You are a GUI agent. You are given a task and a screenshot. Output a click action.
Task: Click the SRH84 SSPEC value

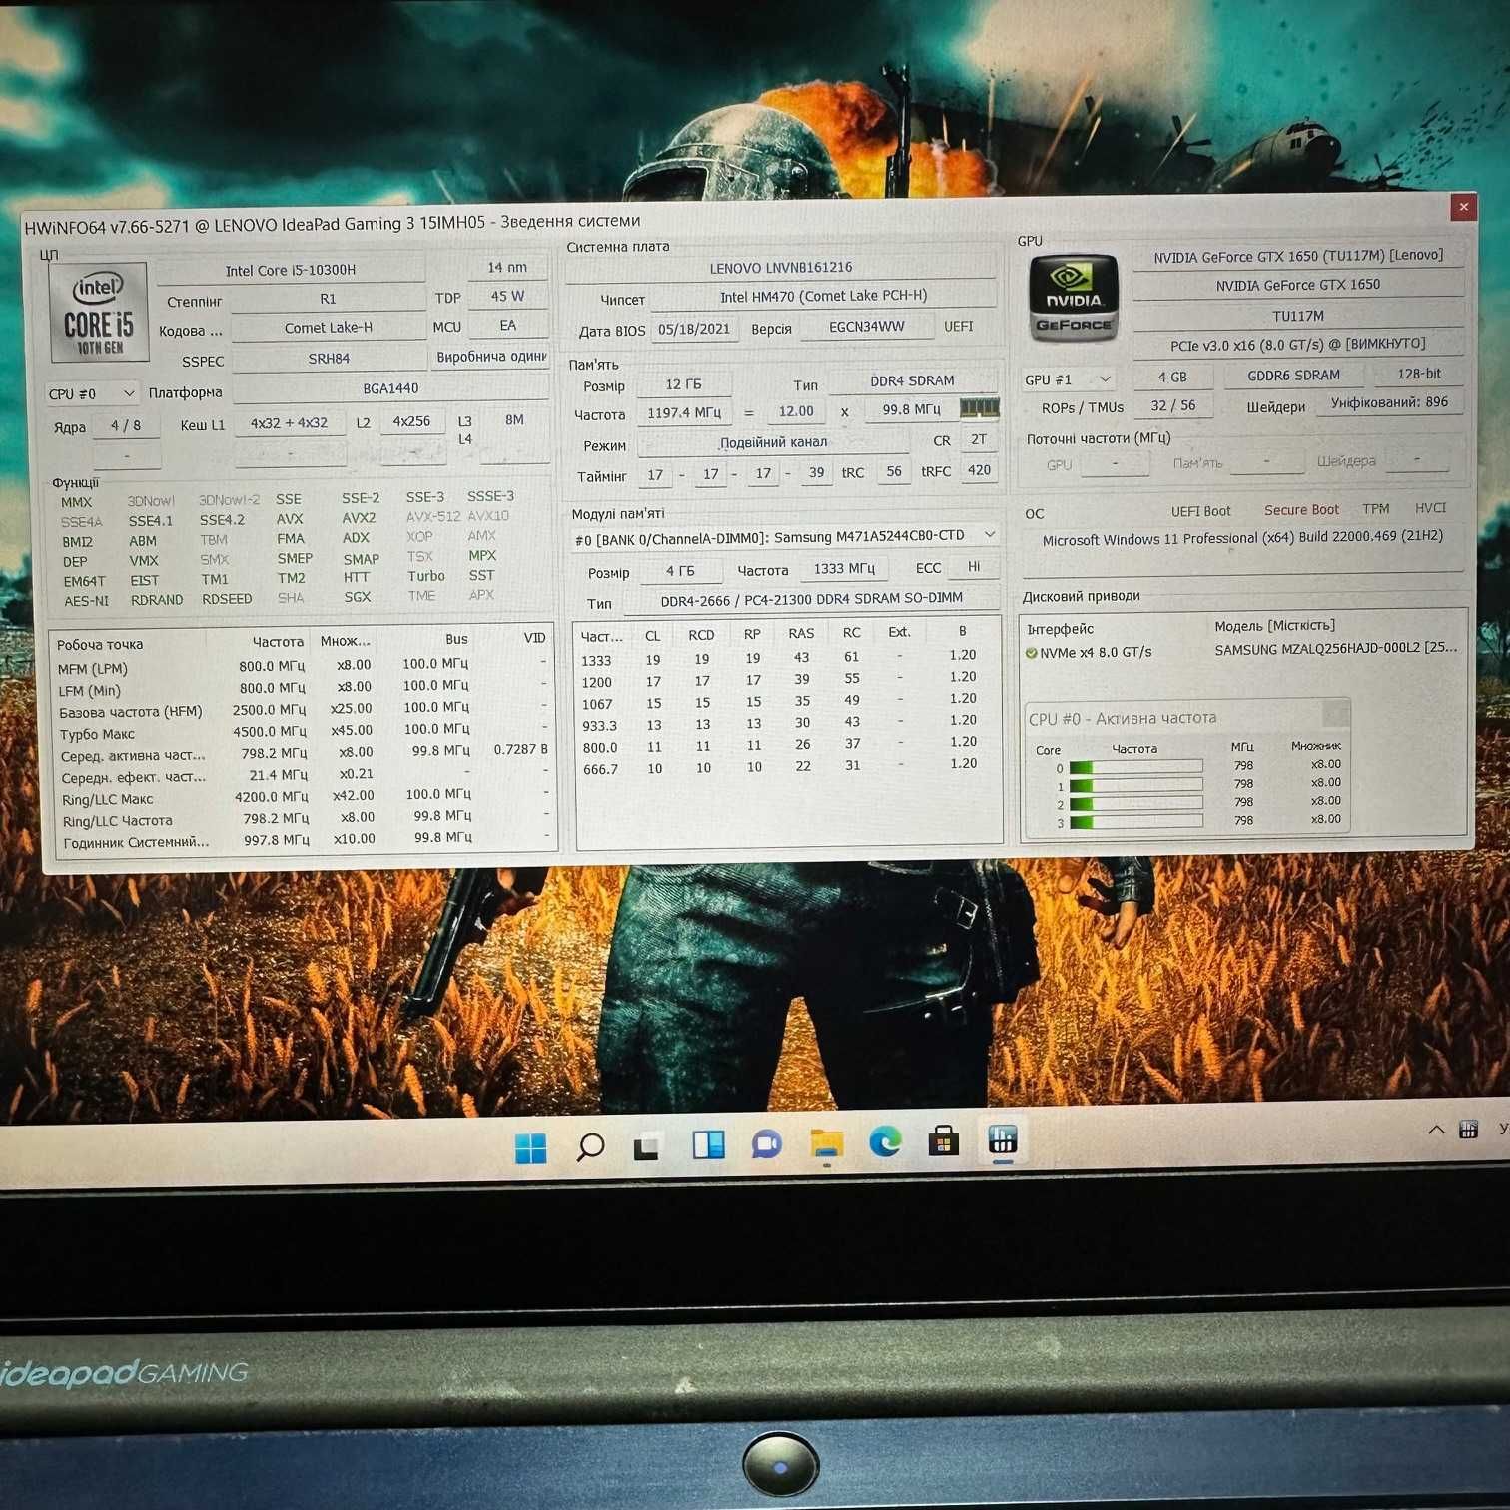click(329, 359)
